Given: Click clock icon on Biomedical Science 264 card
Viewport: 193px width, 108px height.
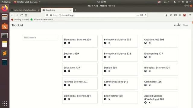Looking at the screenshot, I should pos(65,99).
